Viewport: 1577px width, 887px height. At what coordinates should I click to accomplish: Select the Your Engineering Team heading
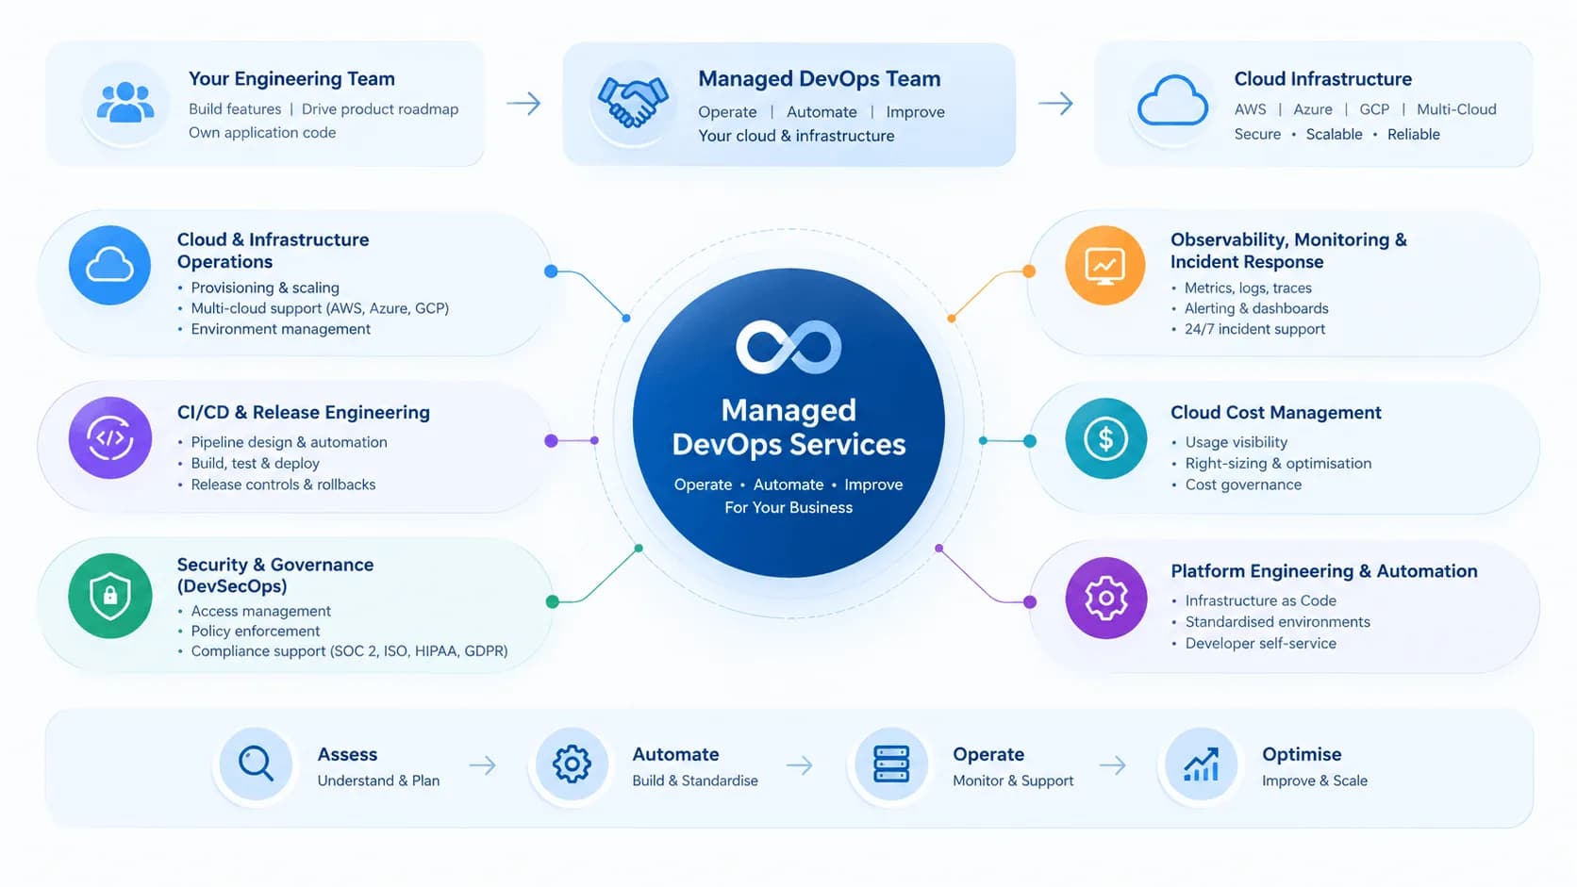coord(291,79)
